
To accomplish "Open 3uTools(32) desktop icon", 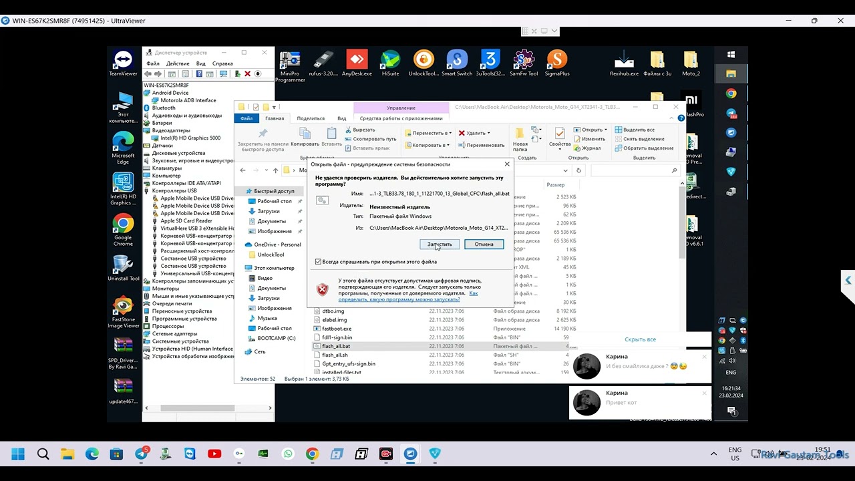I will 490,63.
